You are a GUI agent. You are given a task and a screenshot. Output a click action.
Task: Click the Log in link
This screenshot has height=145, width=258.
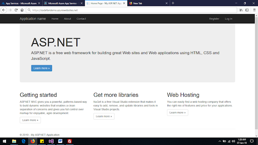[x=229, y=19]
